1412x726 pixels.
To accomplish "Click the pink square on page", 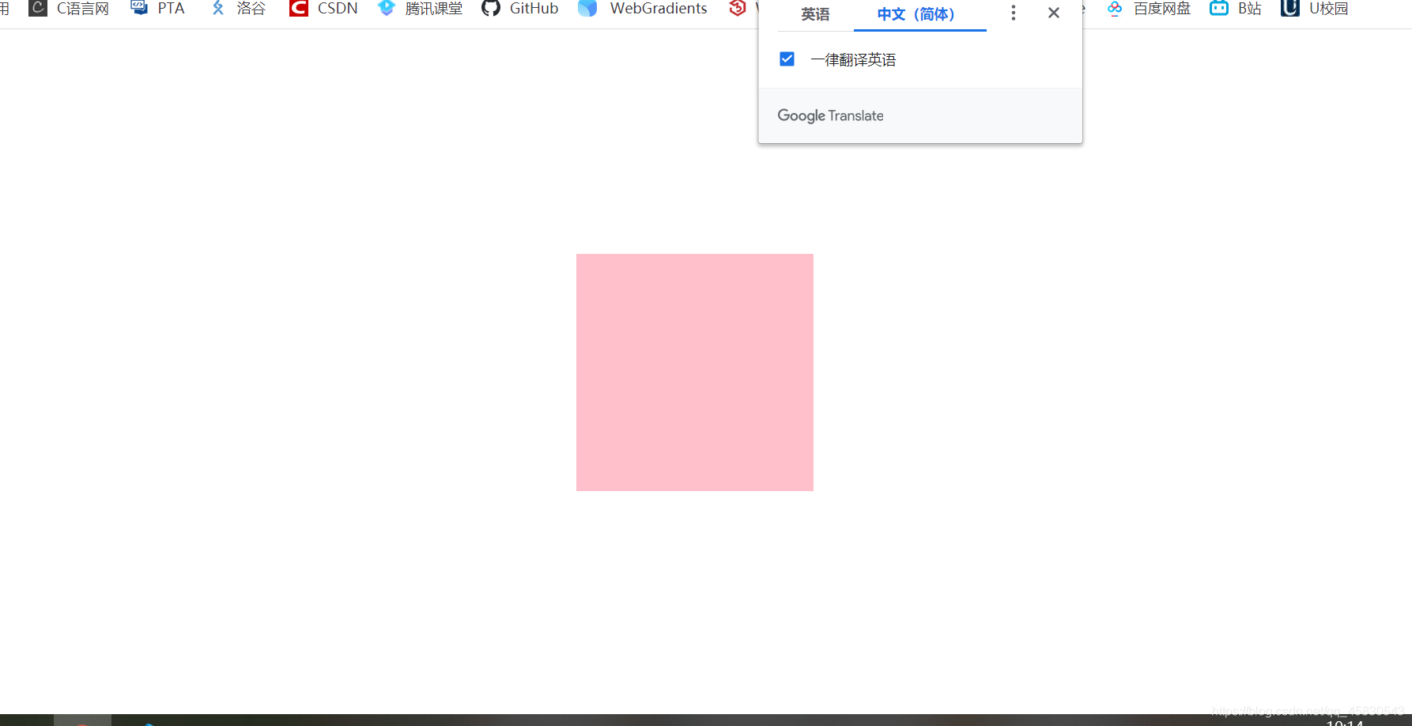I will [x=695, y=372].
